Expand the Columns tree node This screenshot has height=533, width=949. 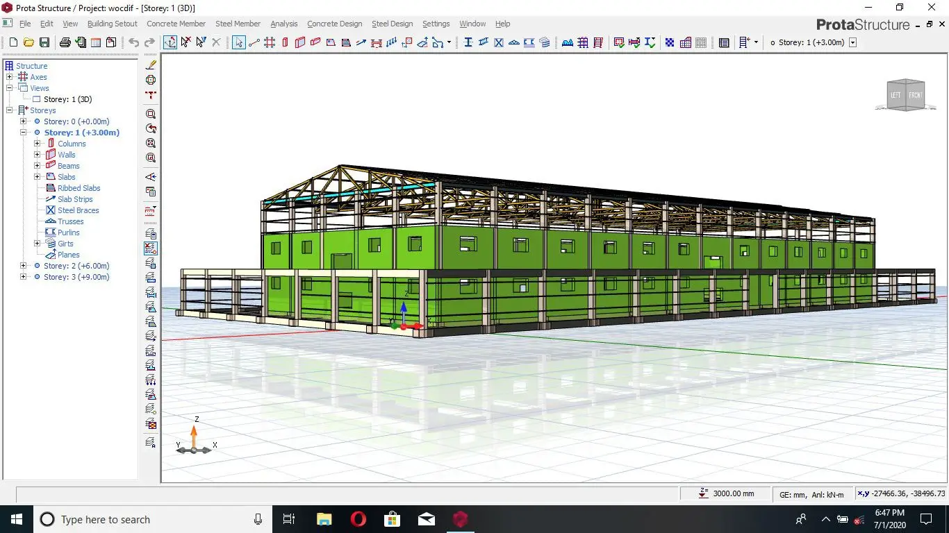[x=38, y=144]
